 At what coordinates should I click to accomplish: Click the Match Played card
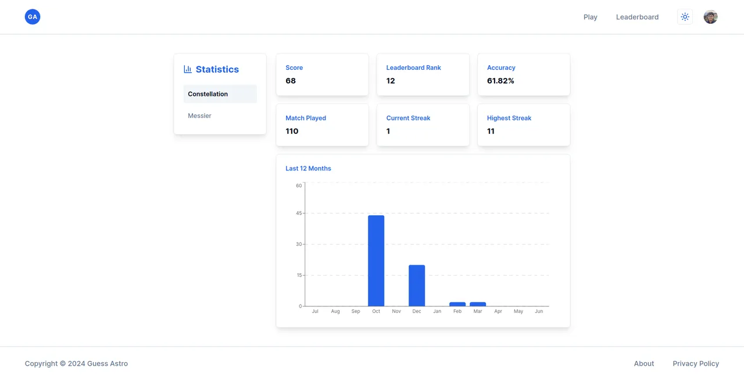322,125
